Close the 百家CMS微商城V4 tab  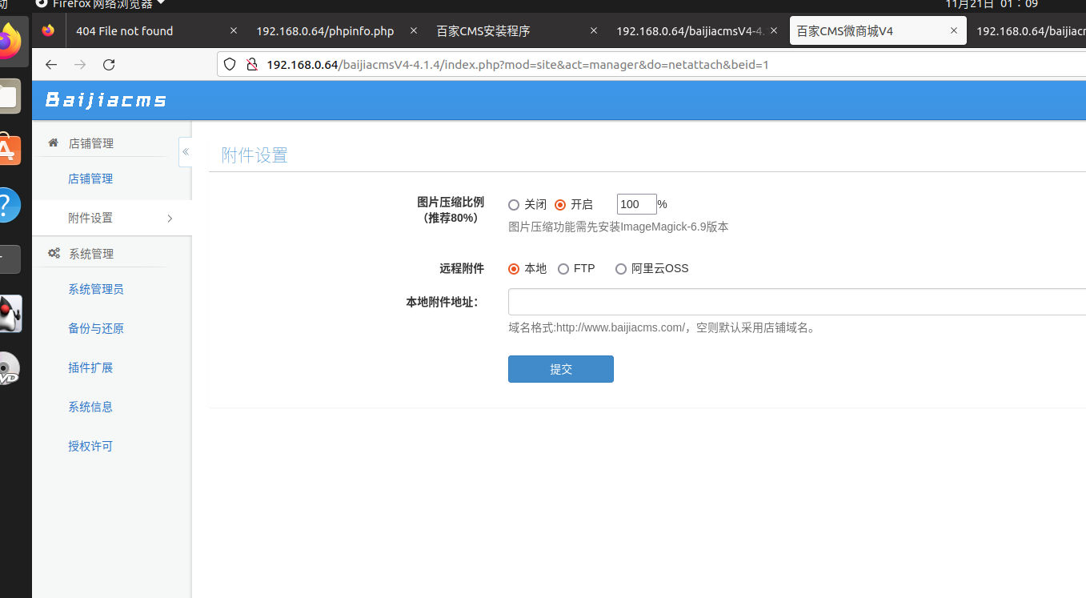(x=954, y=31)
